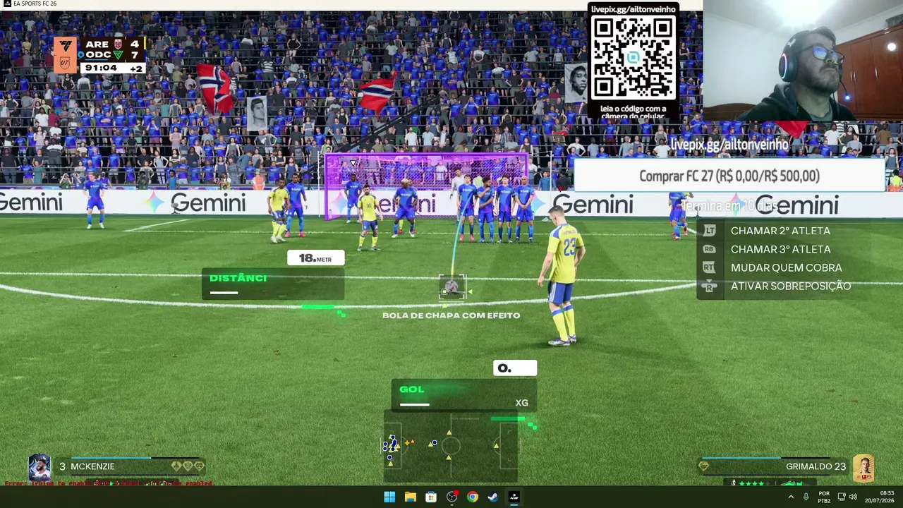The image size is (903, 508).
Task: Click the livepix QR code
Action: coord(634,58)
